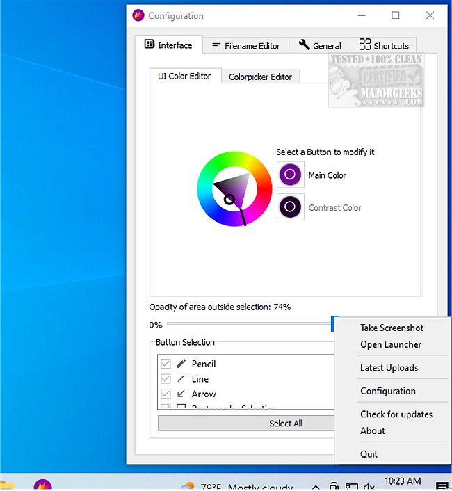This screenshot has width=452, height=491.
Task: Click the Line label in button list
Action: (200, 379)
